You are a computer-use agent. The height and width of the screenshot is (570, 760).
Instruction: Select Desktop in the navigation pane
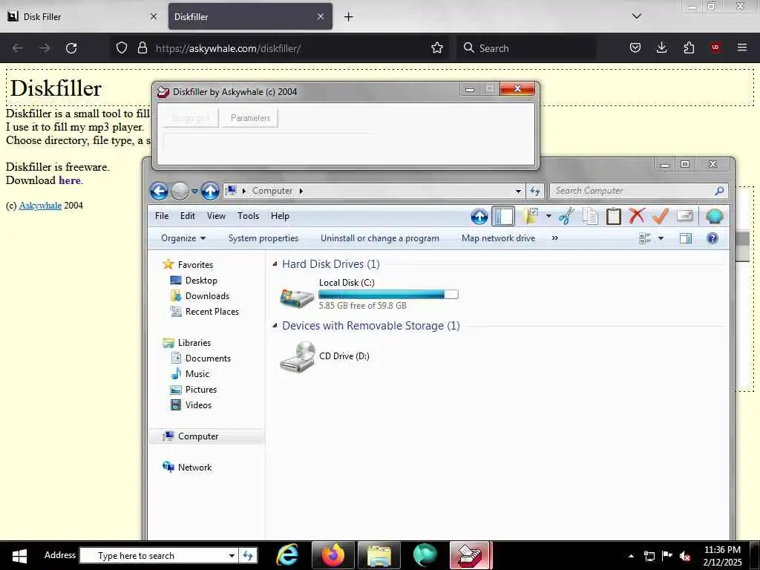201,281
